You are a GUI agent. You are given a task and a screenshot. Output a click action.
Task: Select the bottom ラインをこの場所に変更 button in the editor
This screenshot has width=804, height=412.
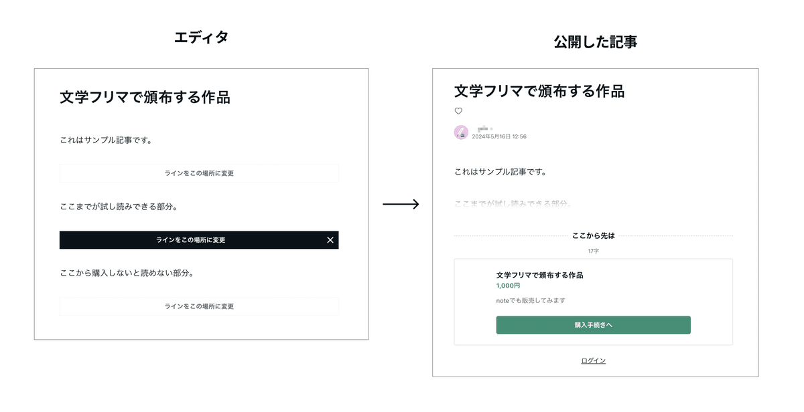click(199, 306)
